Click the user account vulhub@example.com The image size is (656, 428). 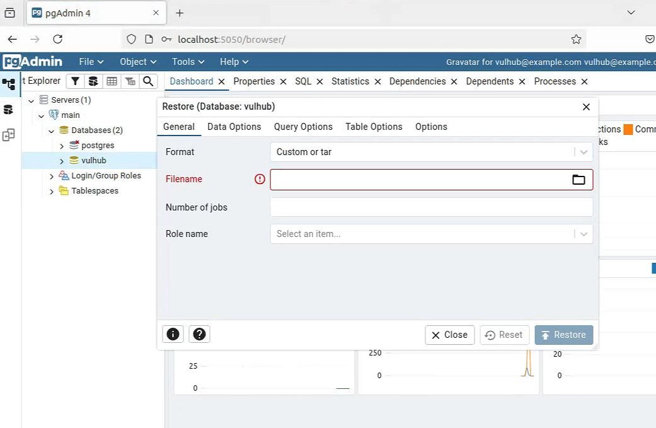[x=551, y=62]
